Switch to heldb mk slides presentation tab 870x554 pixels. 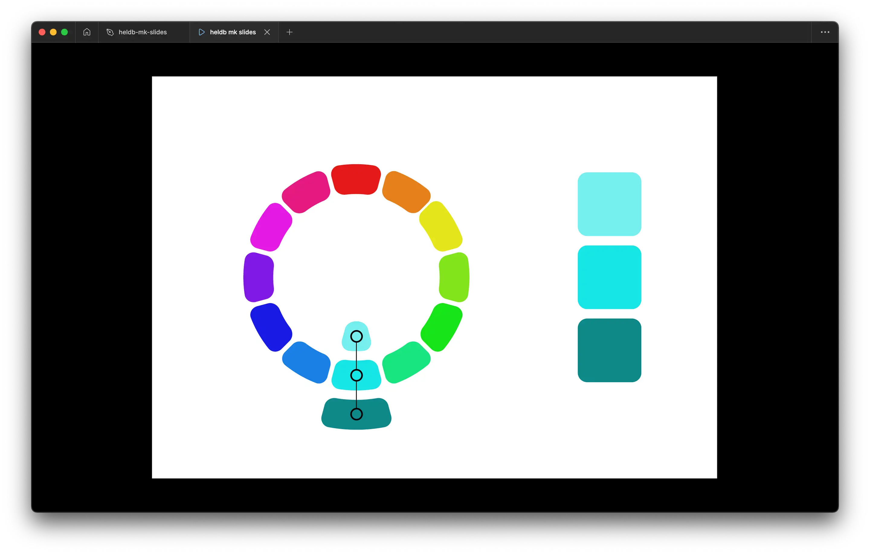click(233, 32)
